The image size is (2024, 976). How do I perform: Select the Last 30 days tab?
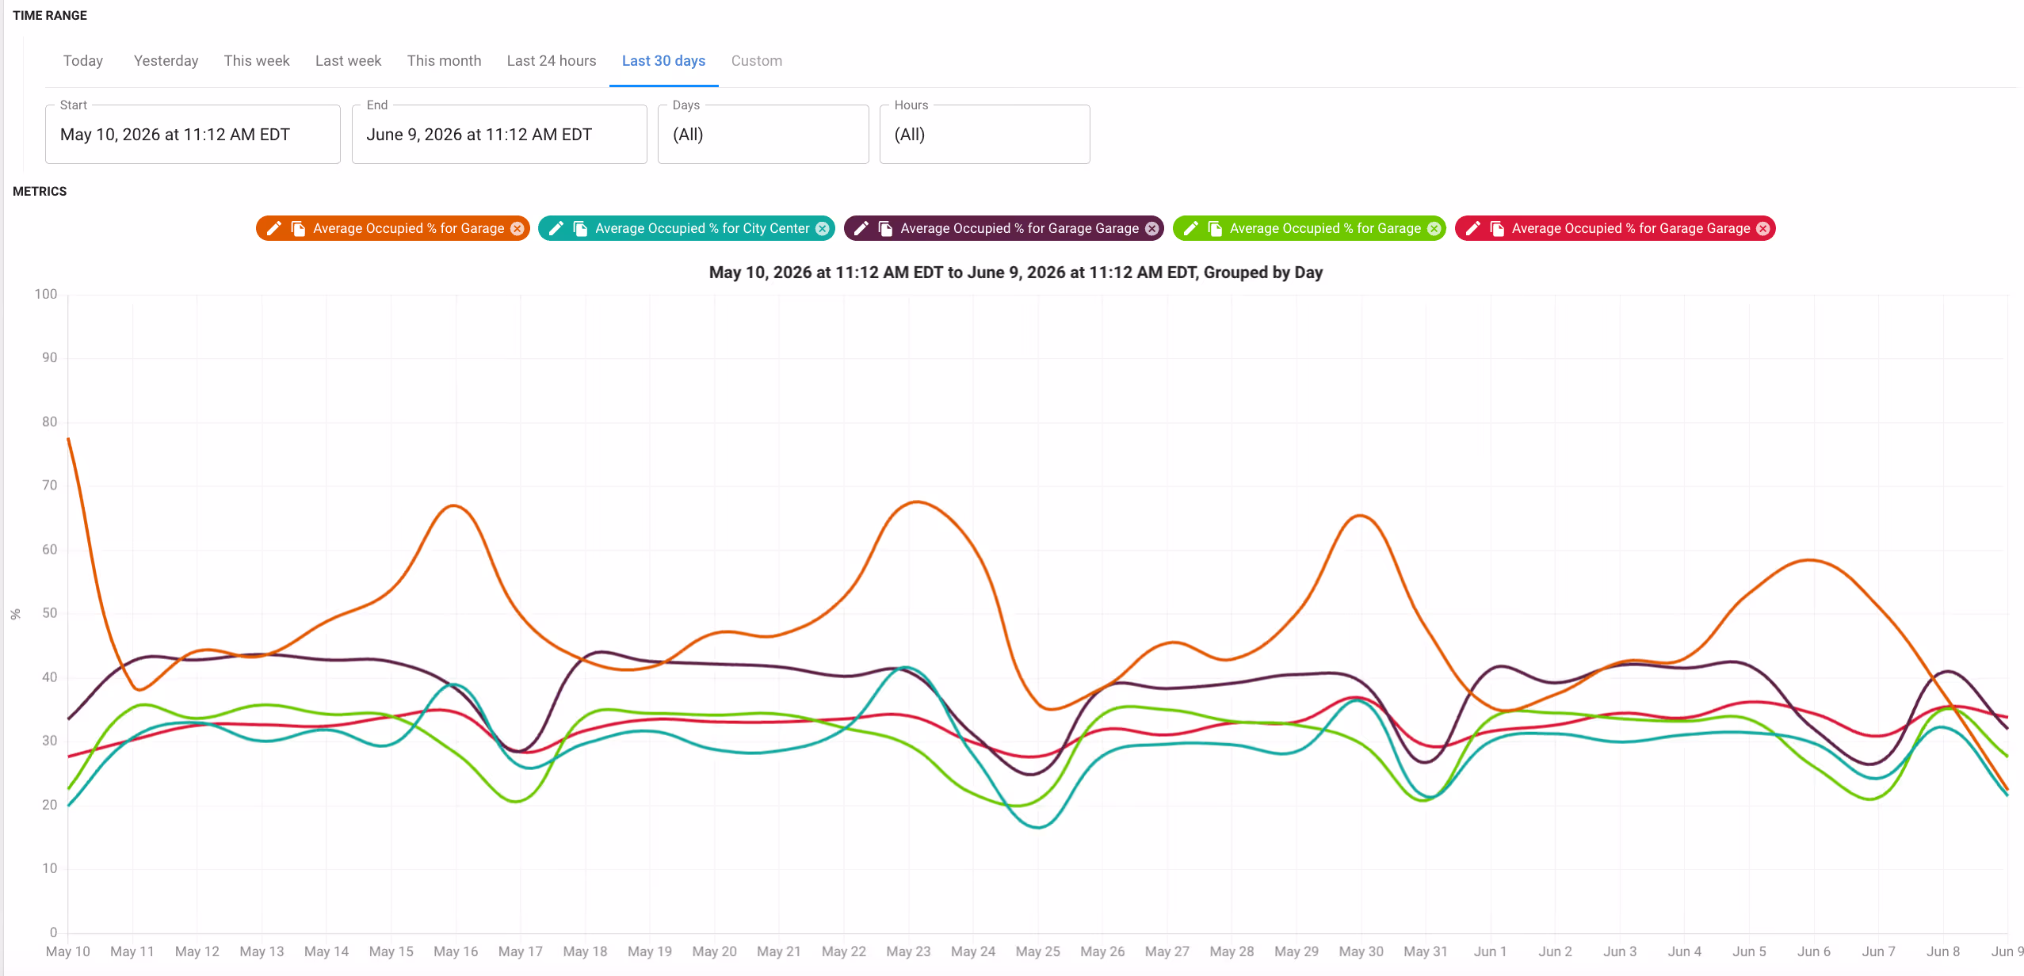point(663,61)
